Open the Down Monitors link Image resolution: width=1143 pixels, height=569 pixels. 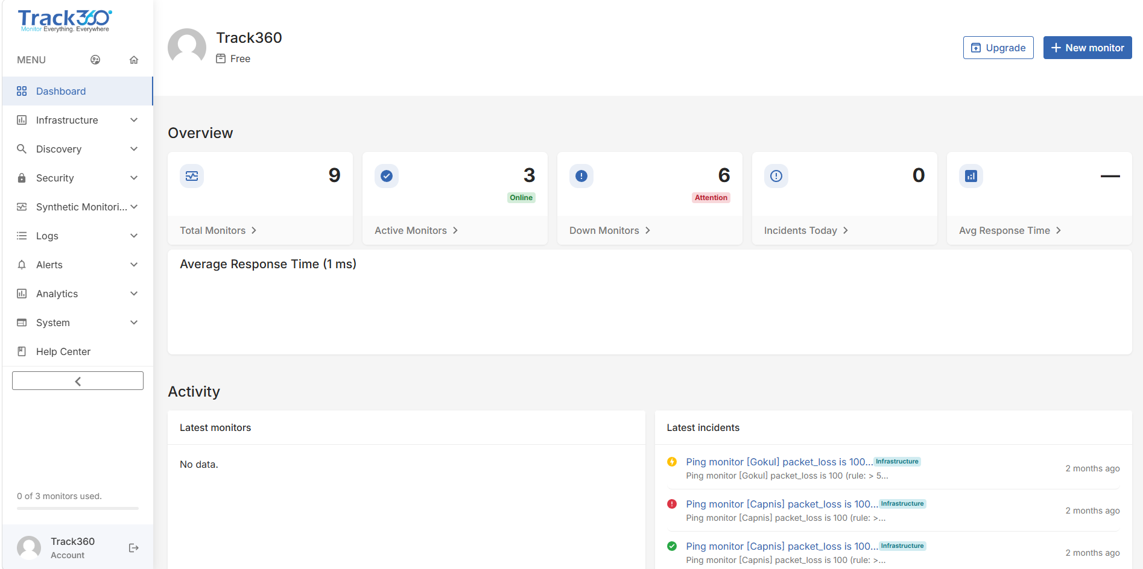[610, 230]
